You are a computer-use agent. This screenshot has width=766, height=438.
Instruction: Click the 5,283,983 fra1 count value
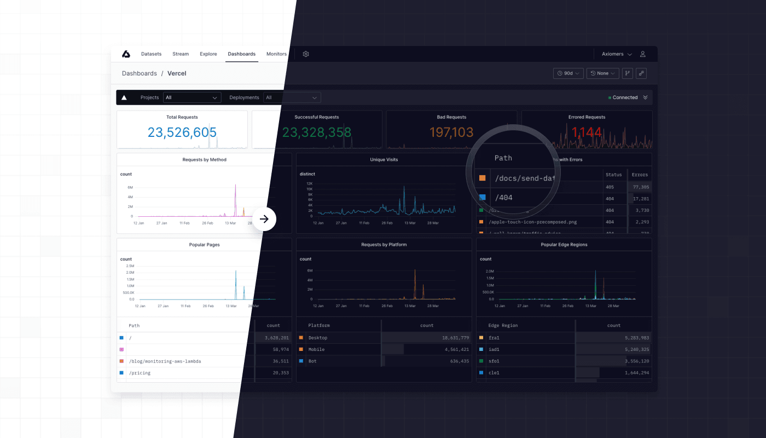coord(636,338)
